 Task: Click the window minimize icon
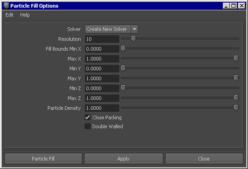[226, 6]
